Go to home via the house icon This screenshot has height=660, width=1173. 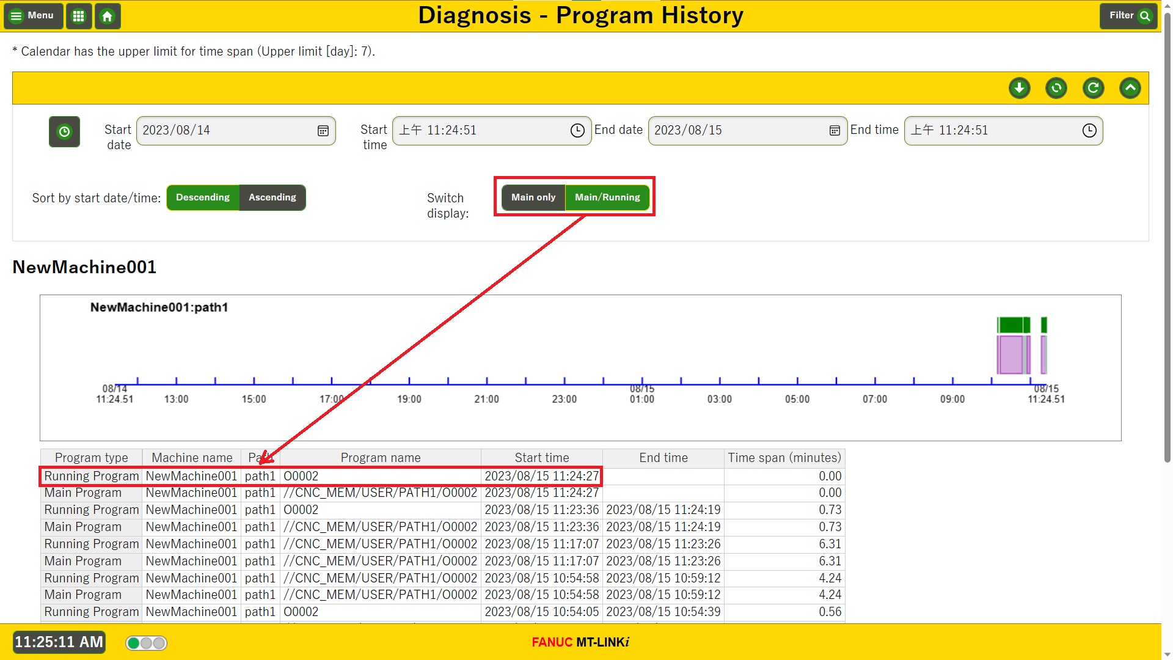(108, 16)
